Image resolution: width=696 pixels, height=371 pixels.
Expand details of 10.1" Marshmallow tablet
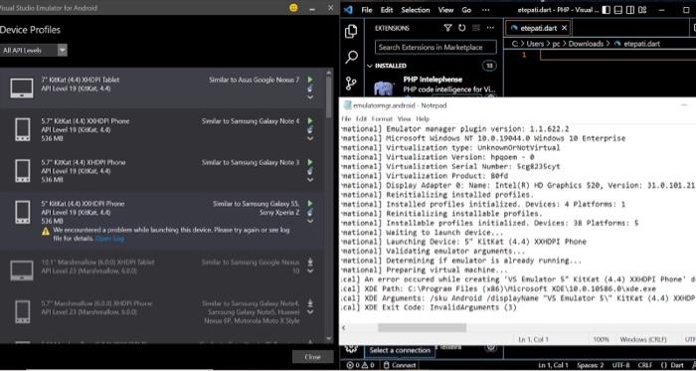[310, 271]
